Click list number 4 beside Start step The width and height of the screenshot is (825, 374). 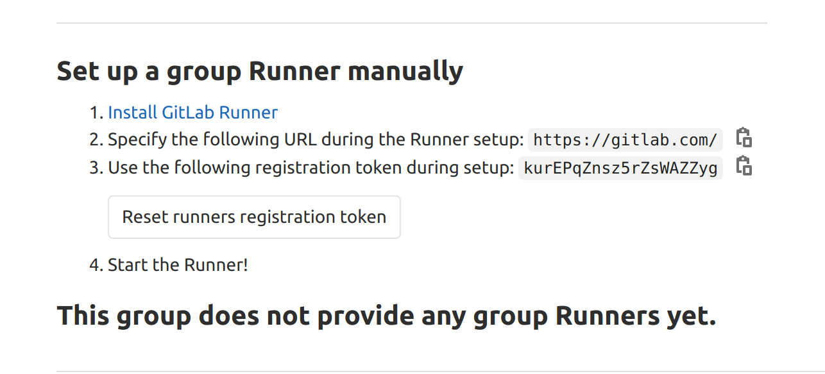point(96,266)
